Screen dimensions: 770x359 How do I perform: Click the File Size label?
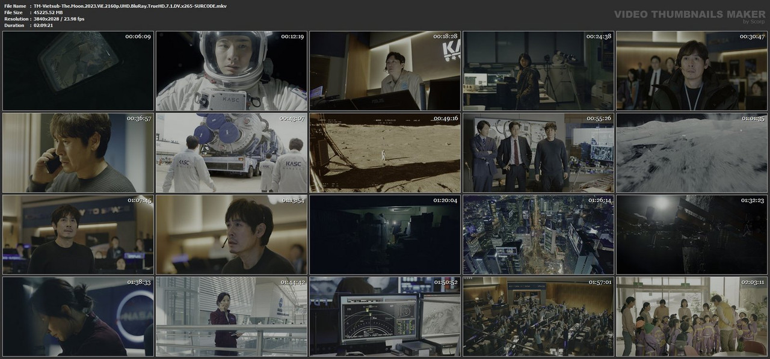coord(13,12)
